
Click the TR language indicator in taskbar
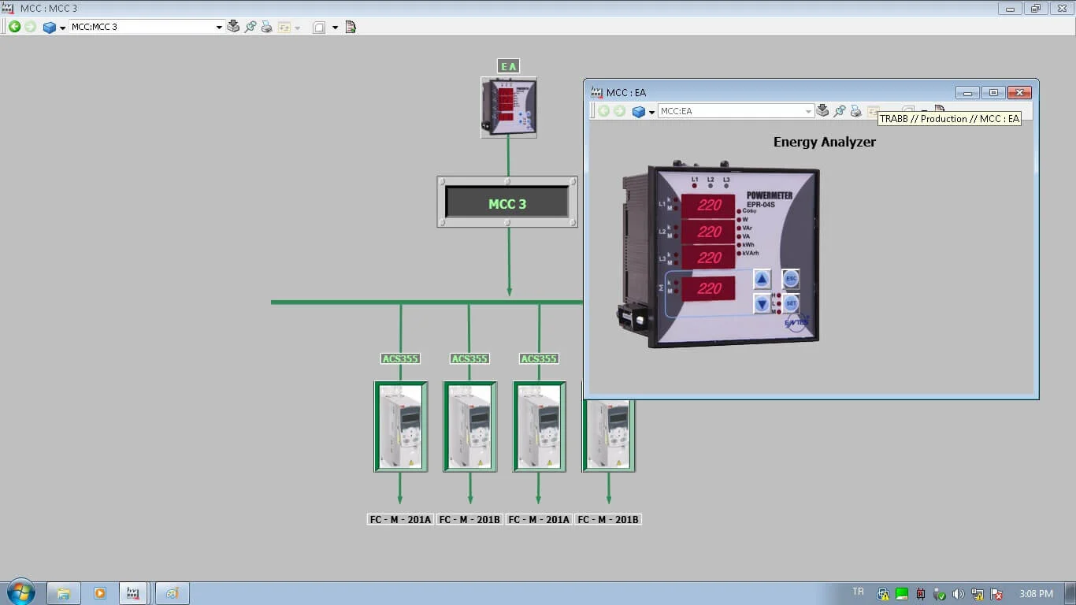tap(858, 592)
